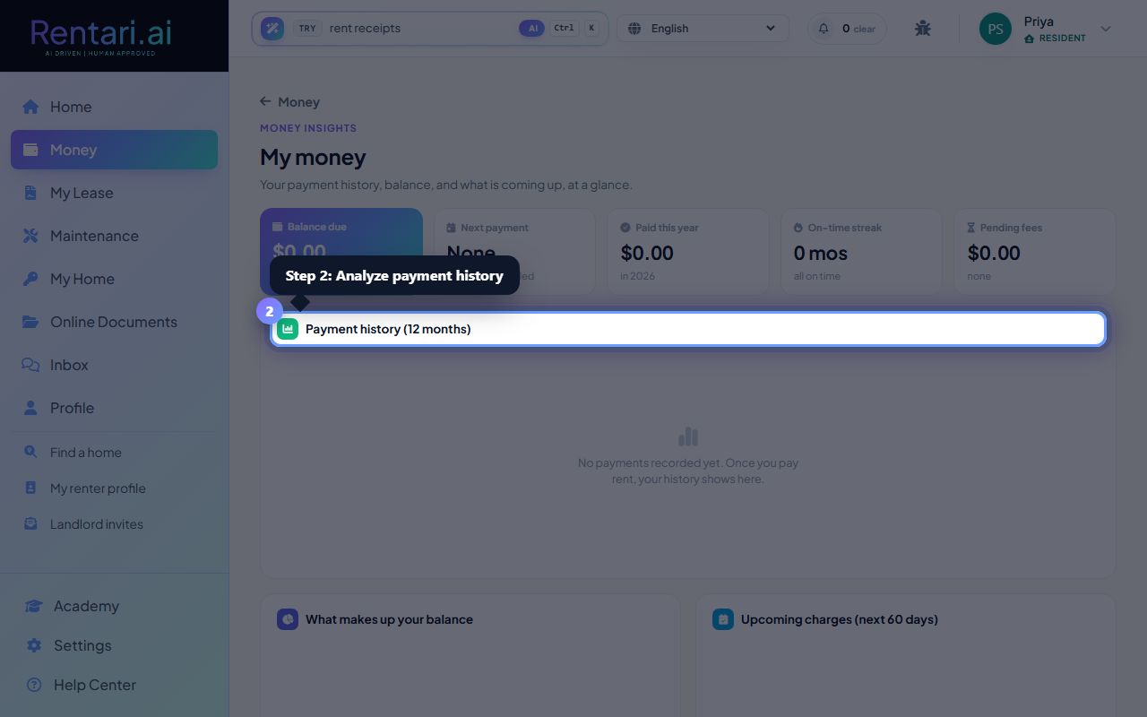Click the My Home key icon
1147x717 pixels.
pyautogui.click(x=30, y=279)
